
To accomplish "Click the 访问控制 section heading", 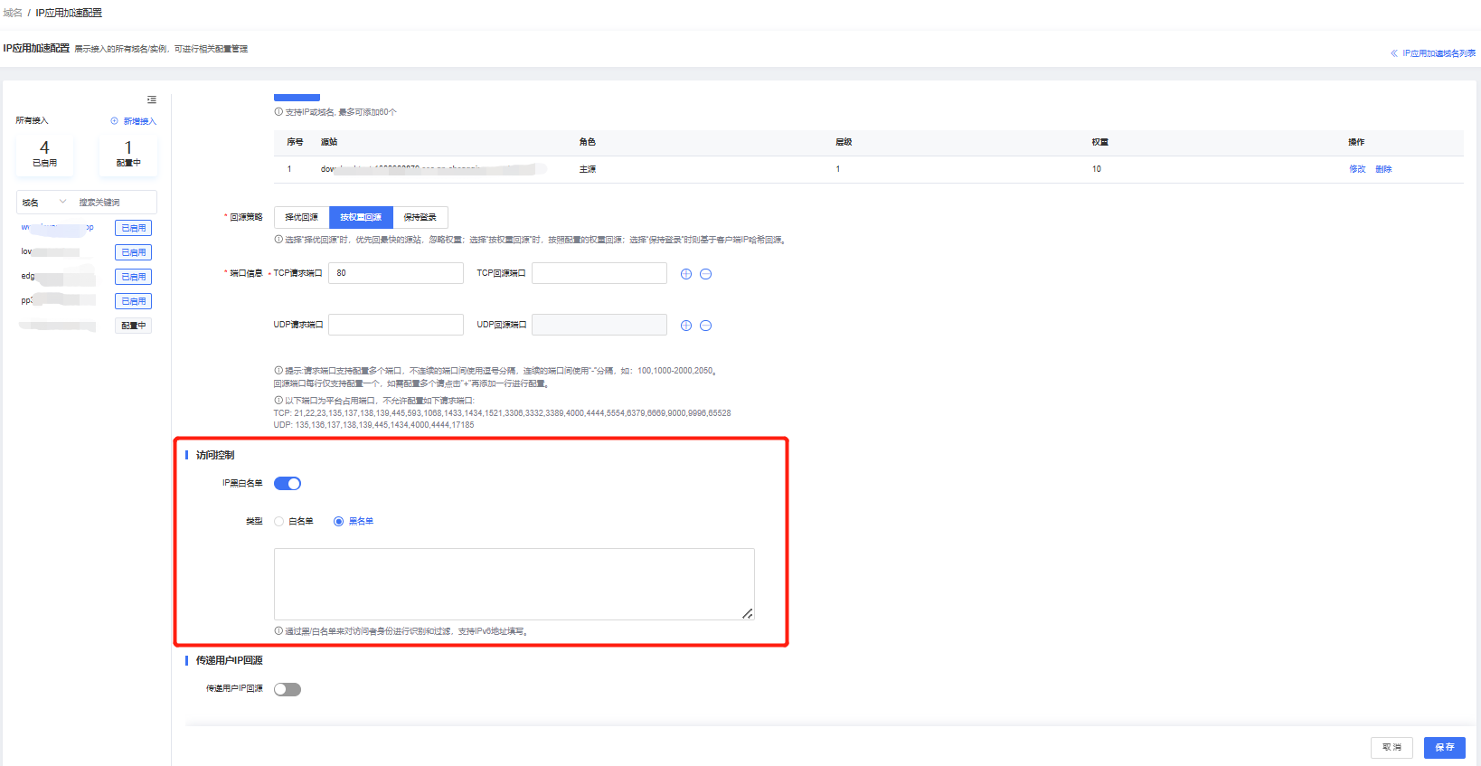I will point(215,455).
